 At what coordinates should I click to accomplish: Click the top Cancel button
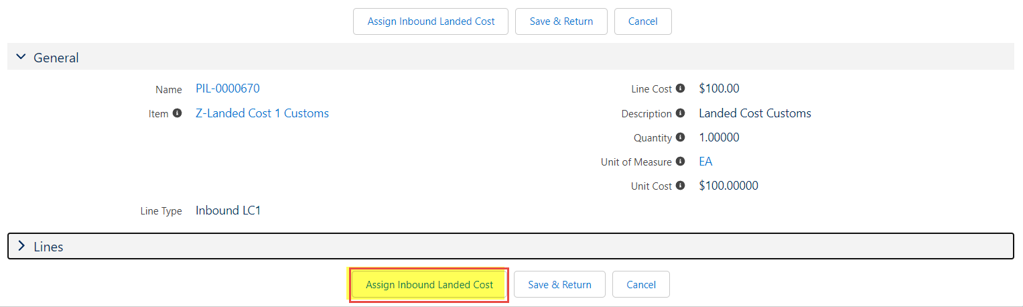tap(643, 21)
